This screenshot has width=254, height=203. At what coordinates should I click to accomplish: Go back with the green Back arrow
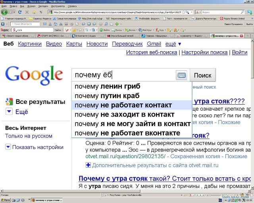coord(4,12)
